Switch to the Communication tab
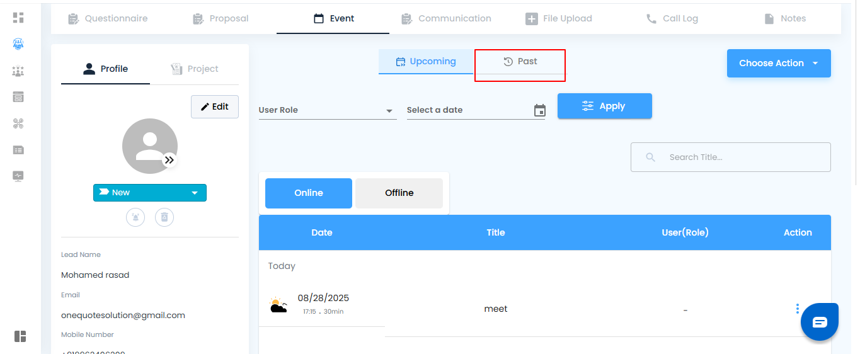Viewport: 860px width, 354px height. click(446, 19)
